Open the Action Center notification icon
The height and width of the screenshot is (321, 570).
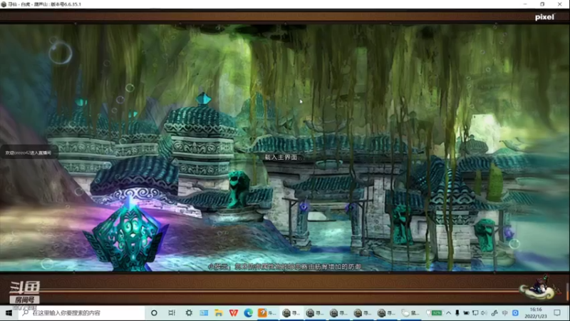pos(557,313)
